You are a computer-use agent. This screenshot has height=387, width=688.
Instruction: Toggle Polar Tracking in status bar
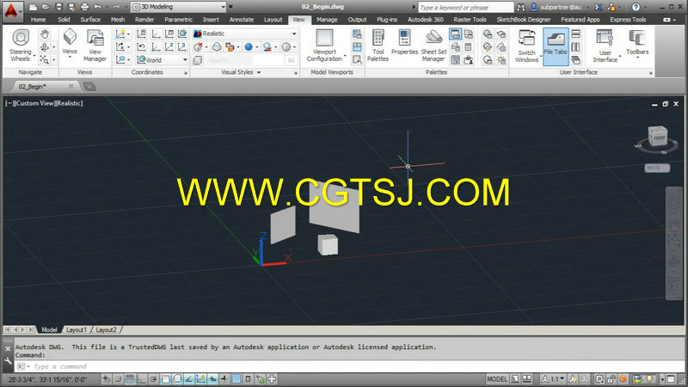point(154,379)
